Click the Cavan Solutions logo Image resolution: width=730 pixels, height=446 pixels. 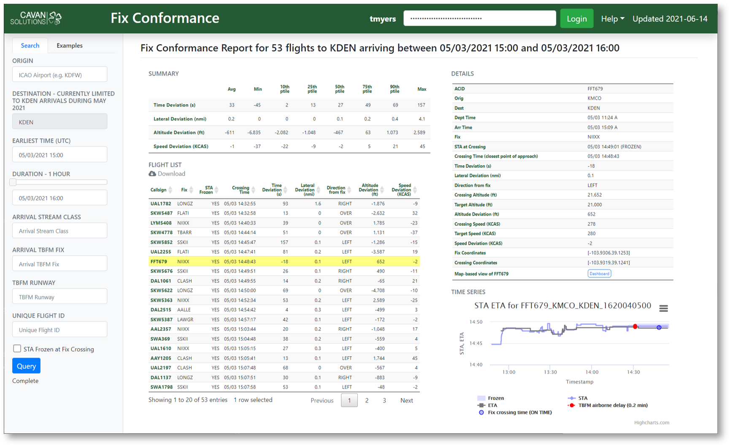coord(36,18)
